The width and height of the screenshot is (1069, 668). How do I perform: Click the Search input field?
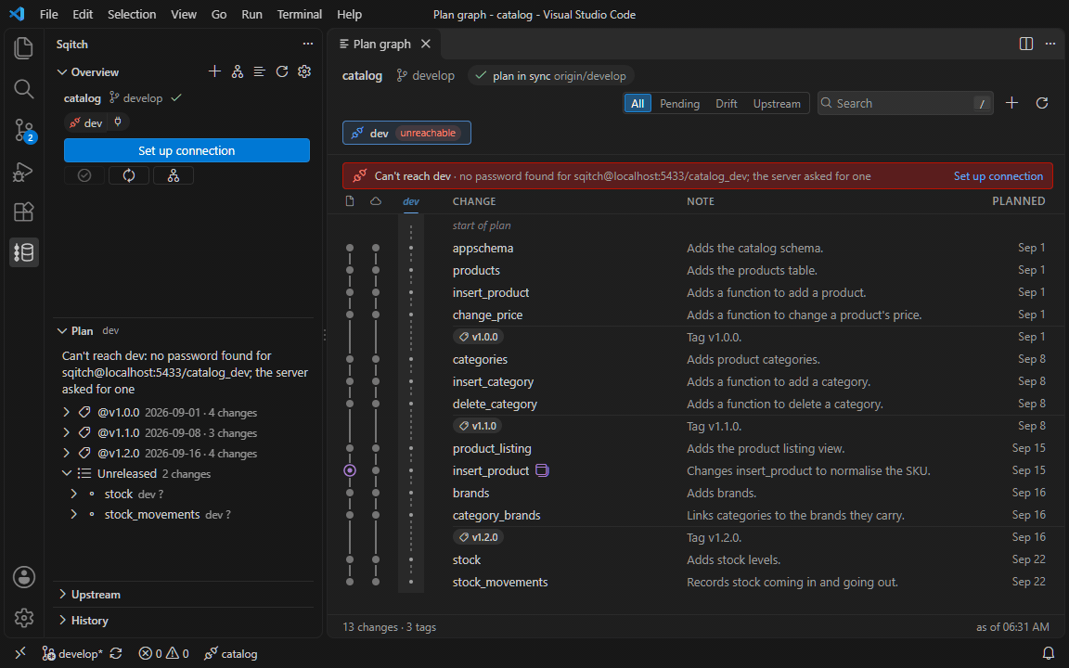(x=905, y=103)
